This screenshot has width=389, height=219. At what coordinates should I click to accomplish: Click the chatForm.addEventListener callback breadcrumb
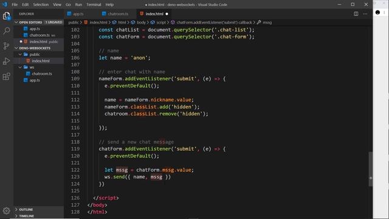point(214,23)
